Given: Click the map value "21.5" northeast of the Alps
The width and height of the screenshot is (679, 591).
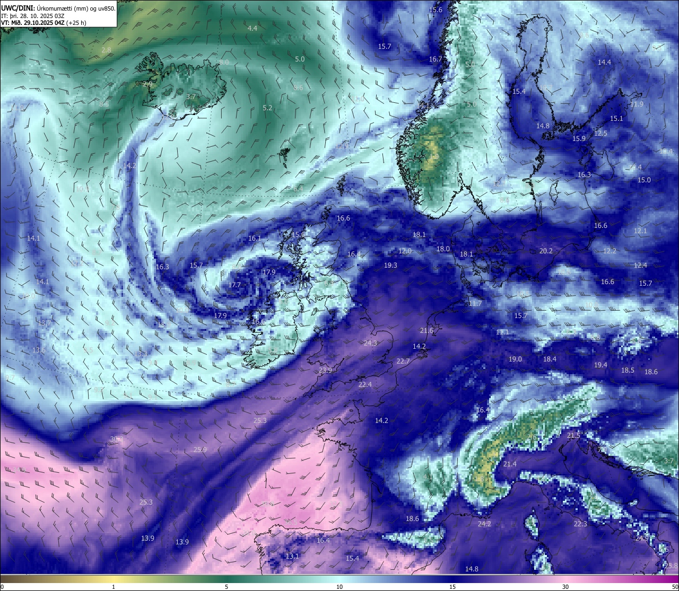Looking at the screenshot, I should pyautogui.click(x=573, y=435).
